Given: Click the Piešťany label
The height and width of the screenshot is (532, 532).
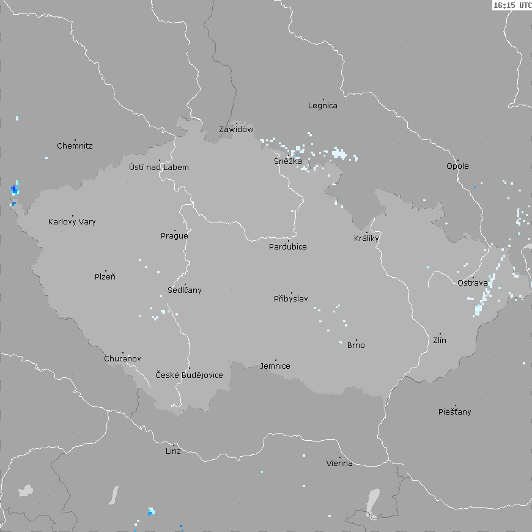Looking at the screenshot, I should (454, 412).
